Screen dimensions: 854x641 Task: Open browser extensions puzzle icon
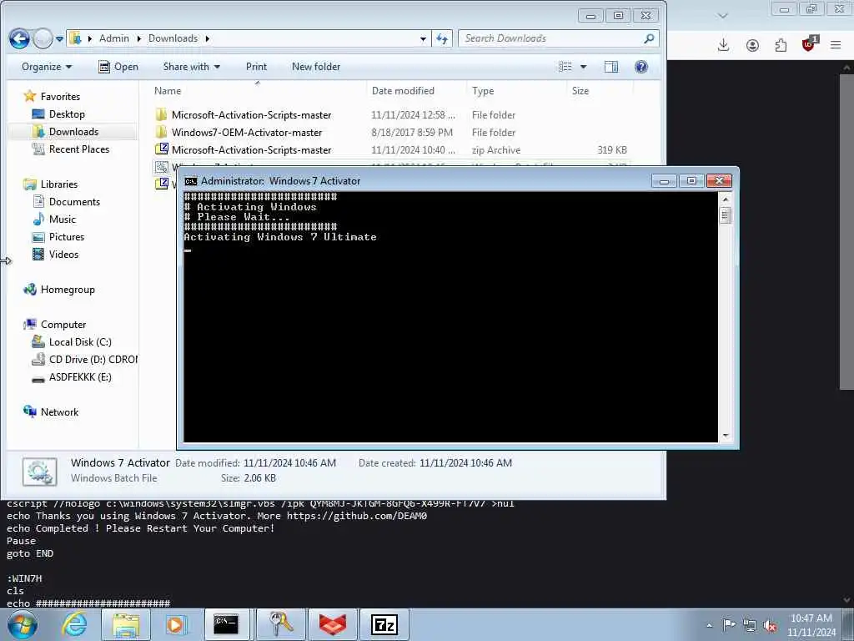(781, 45)
